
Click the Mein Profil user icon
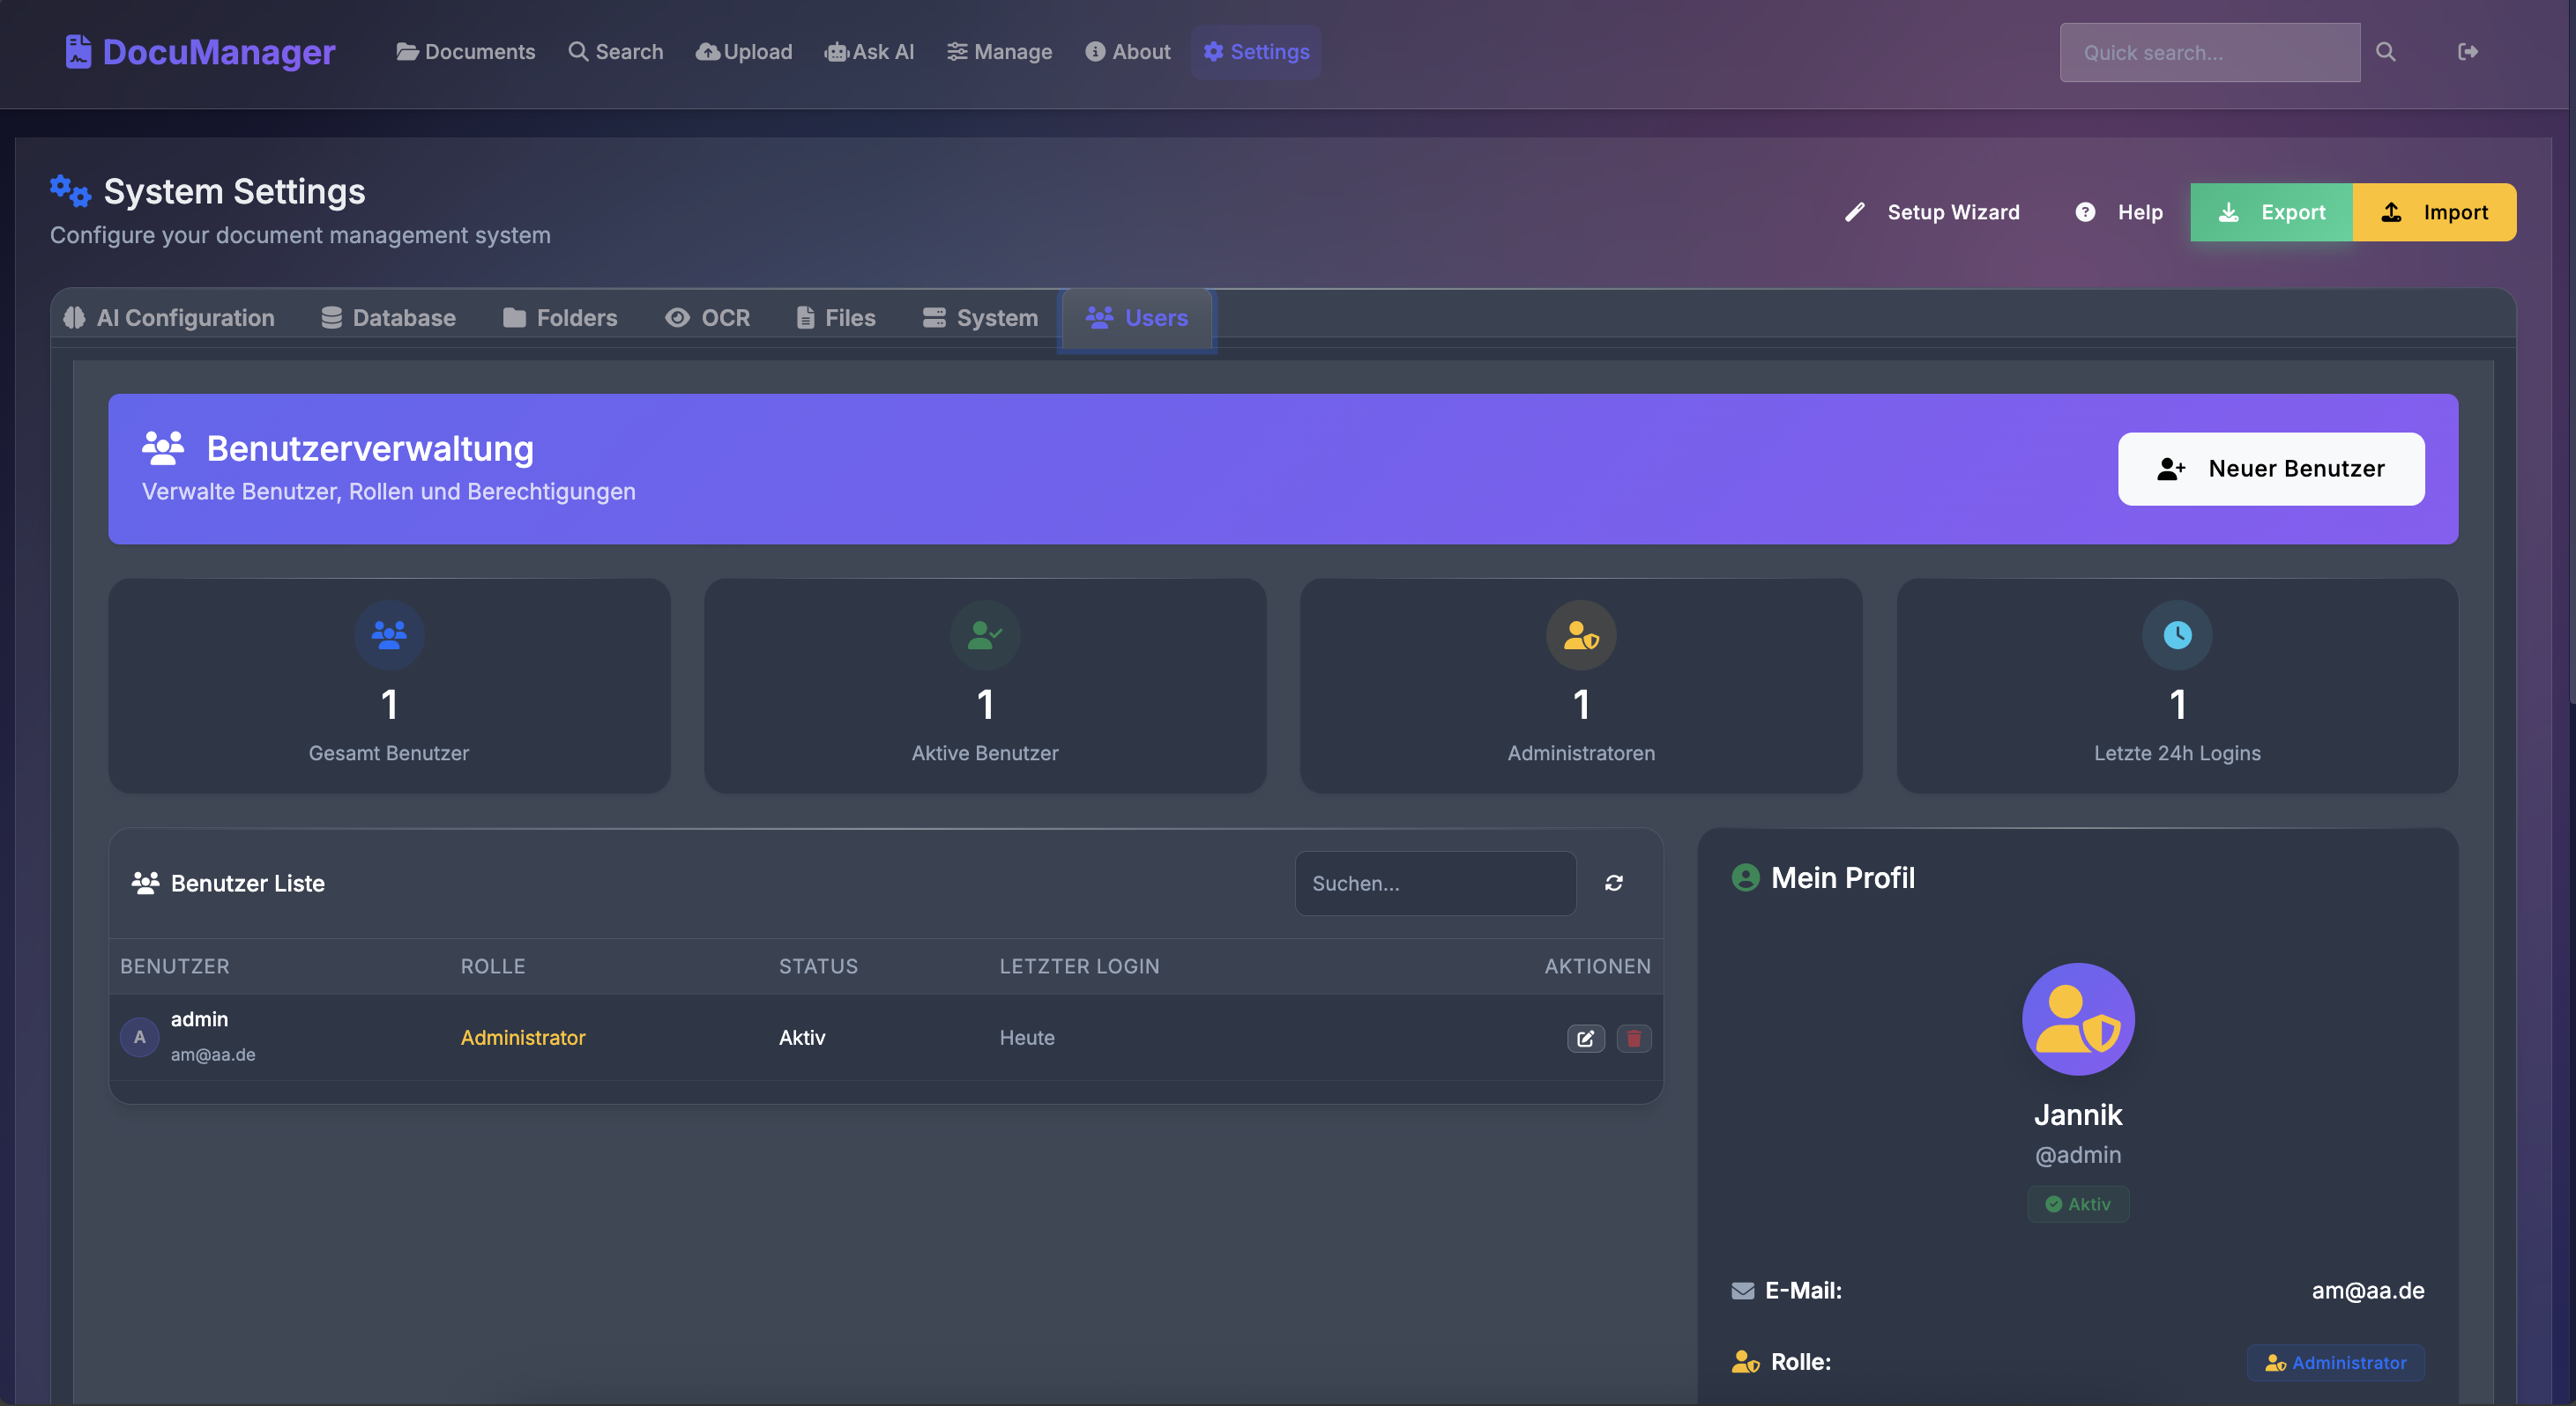click(1746, 877)
